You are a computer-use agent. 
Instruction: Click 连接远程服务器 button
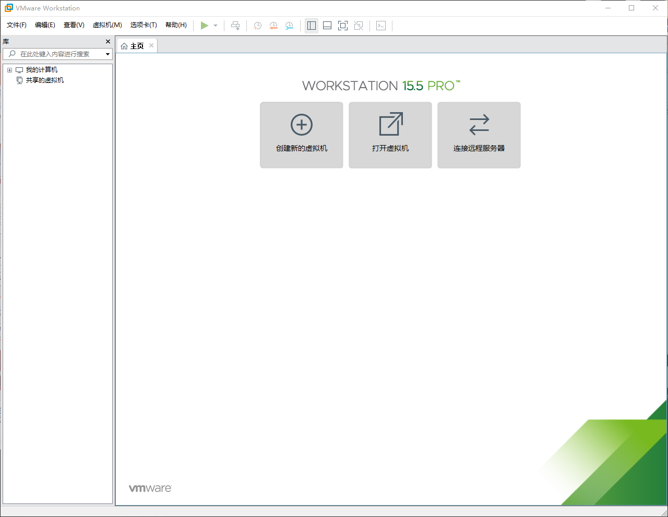(x=479, y=135)
